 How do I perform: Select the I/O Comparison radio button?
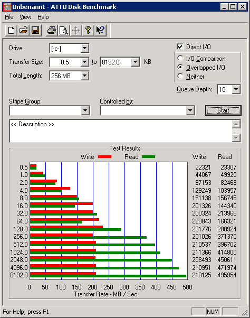(x=180, y=59)
